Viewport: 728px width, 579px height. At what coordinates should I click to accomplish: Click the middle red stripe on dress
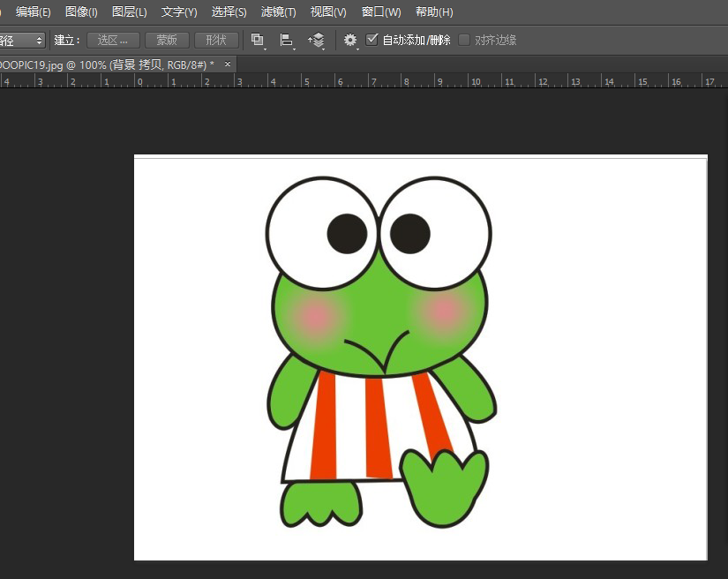click(378, 428)
